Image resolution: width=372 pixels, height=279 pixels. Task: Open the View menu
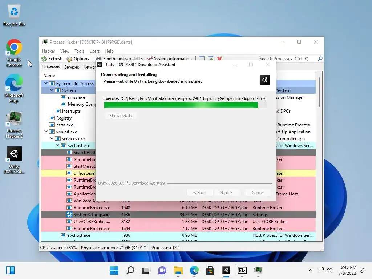tap(65, 51)
